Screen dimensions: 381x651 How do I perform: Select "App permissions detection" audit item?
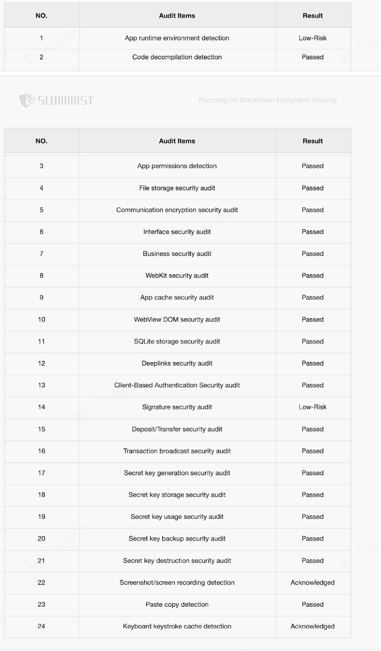[x=177, y=166]
